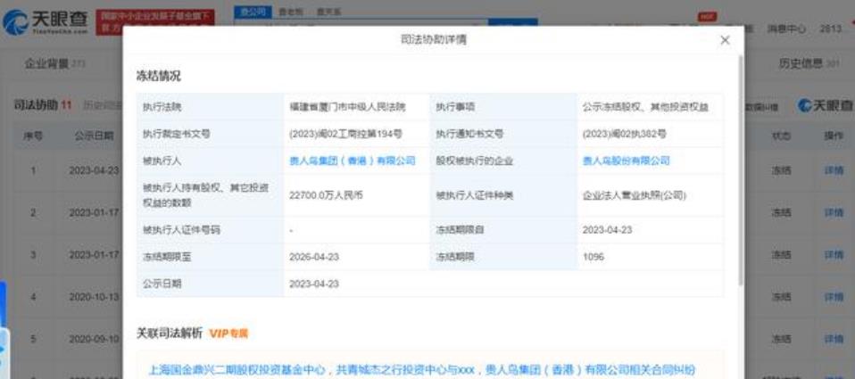Open 详情 for row 3 behind the dialog

[834, 255]
